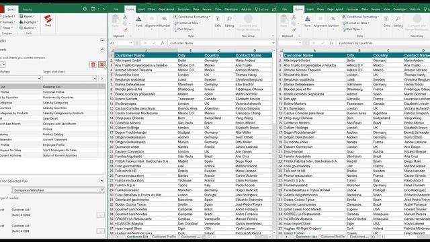The width and height of the screenshot is (430, 242).
Task: Switch to the Results tab
Action: tap(27, 9)
